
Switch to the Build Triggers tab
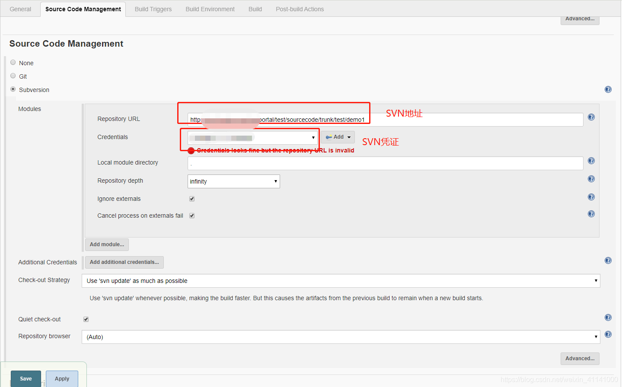coord(153,9)
